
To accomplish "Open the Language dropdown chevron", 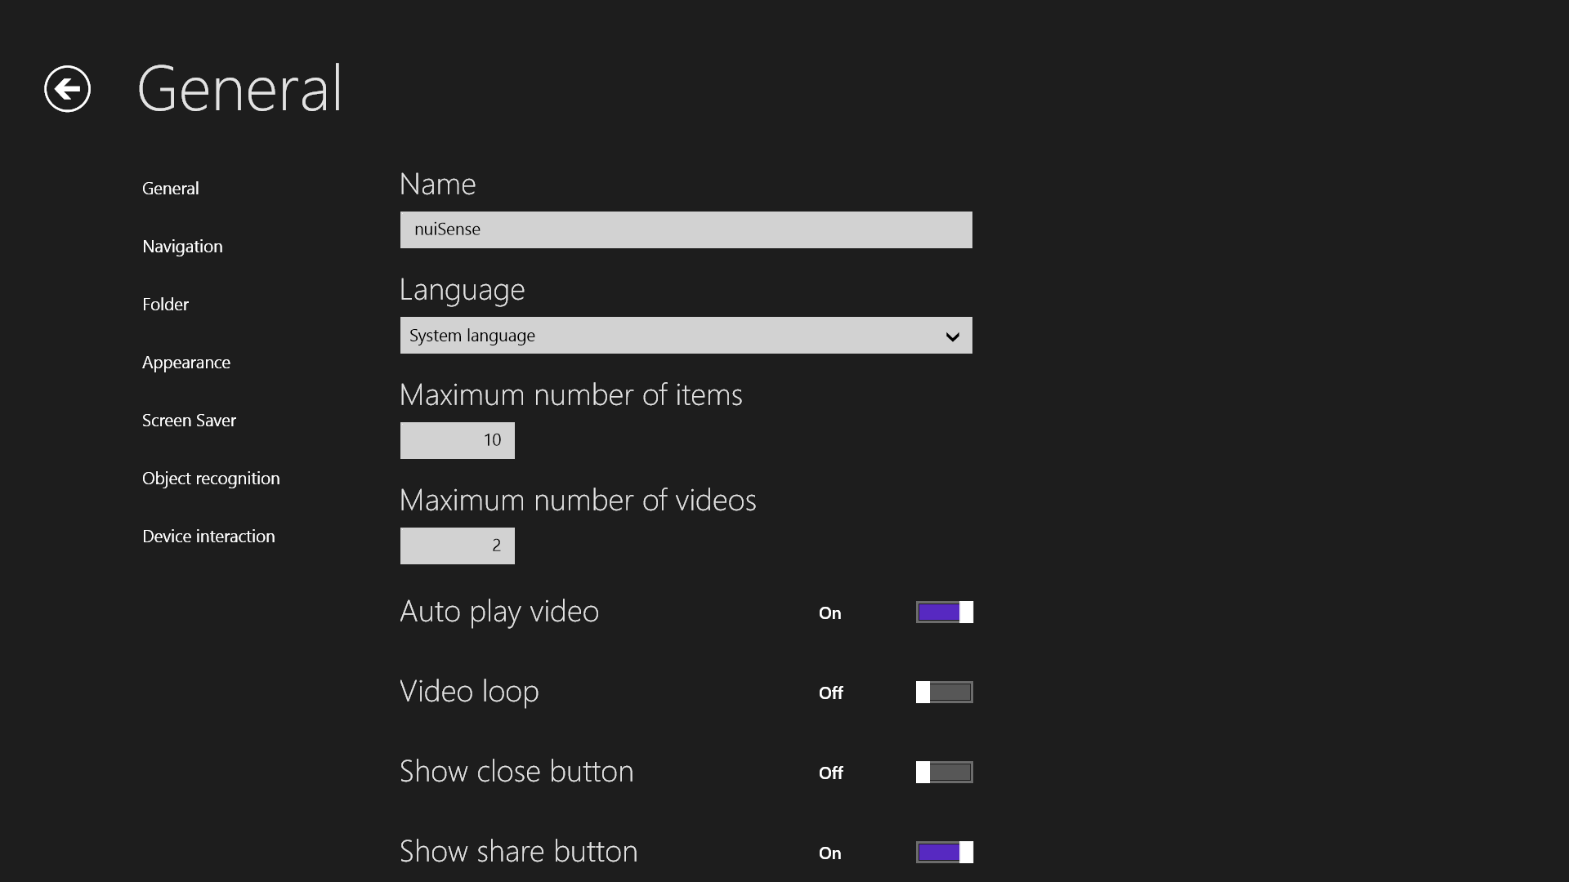I will tap(952, 336).
